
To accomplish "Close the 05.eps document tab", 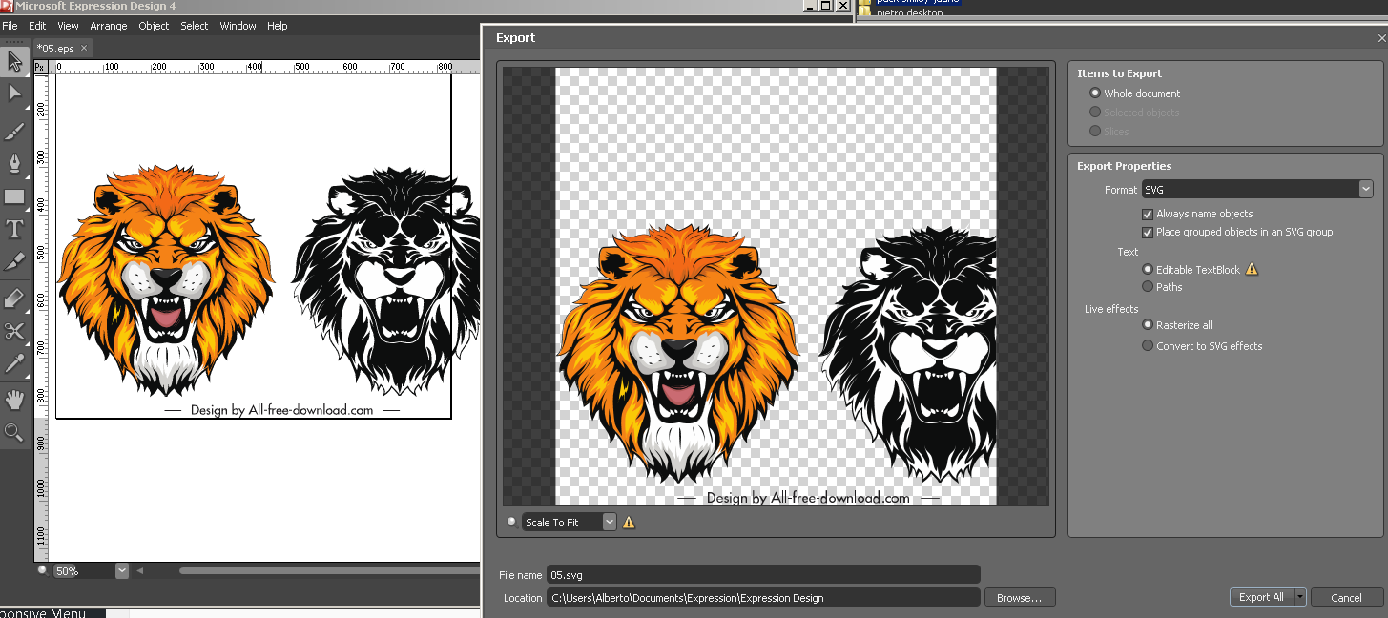I will click(84, 48).
